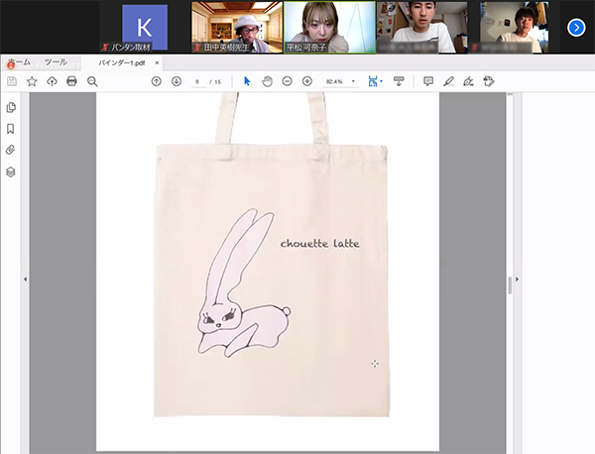Screen dimensions: 595x454
Task: Go to the next page arrow
Action: coord(176,81)
